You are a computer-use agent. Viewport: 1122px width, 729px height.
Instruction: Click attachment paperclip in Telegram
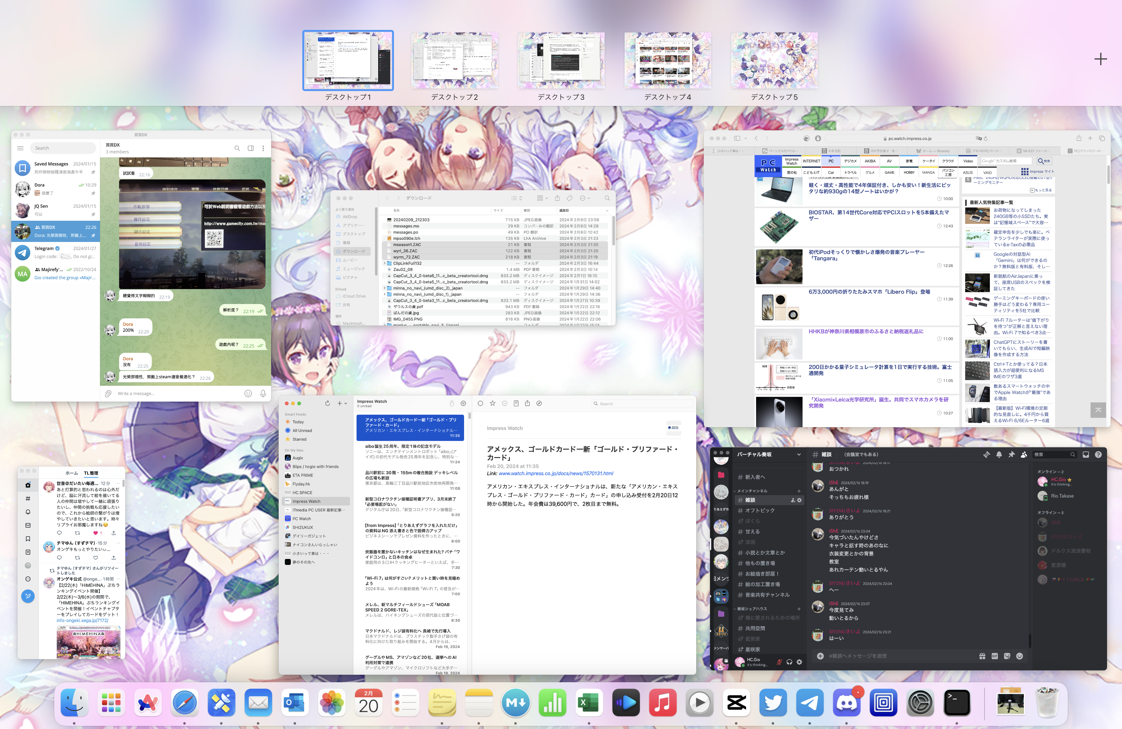click(108, 393)
